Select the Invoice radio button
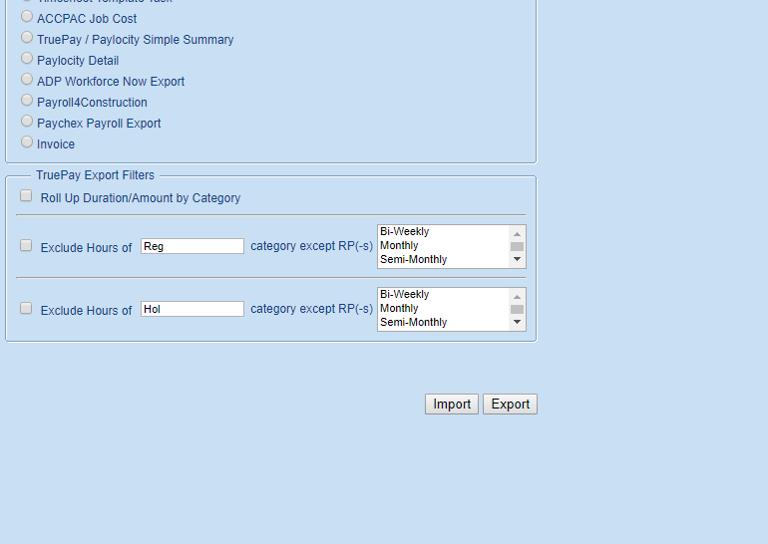768x544 pixels. point(27,142)
